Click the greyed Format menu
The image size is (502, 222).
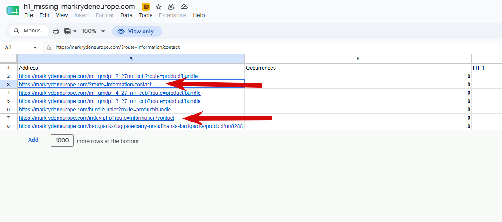coord(105,15)
